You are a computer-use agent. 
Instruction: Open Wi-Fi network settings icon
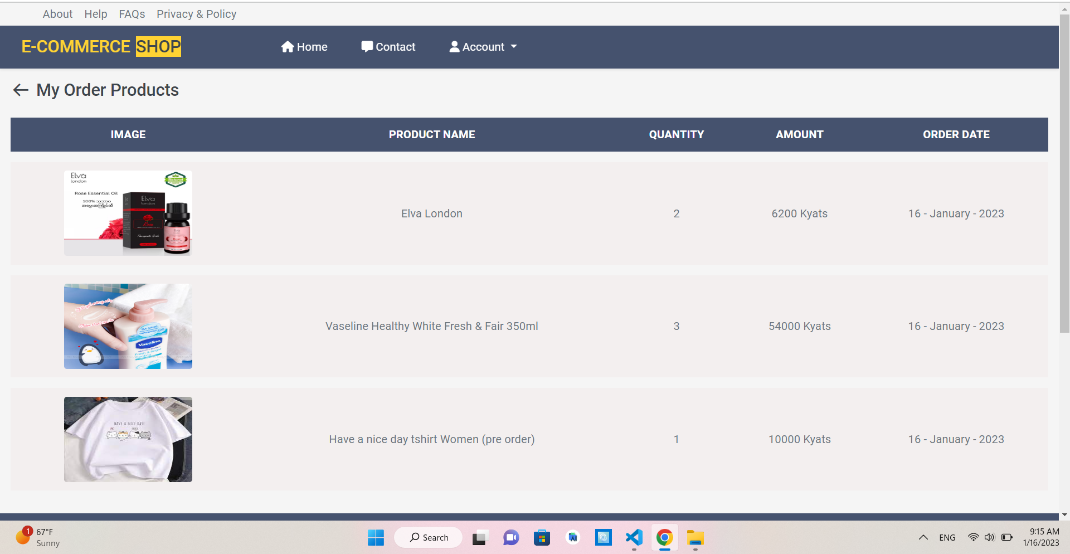(x=973, y=537)
